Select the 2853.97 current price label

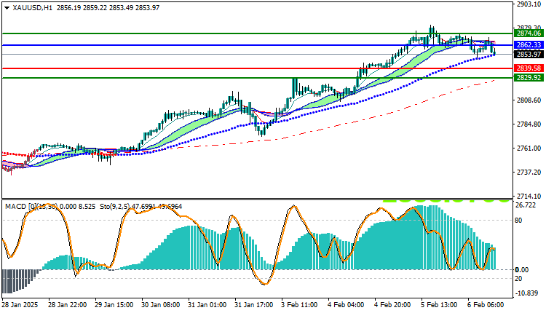pos(529,55)
